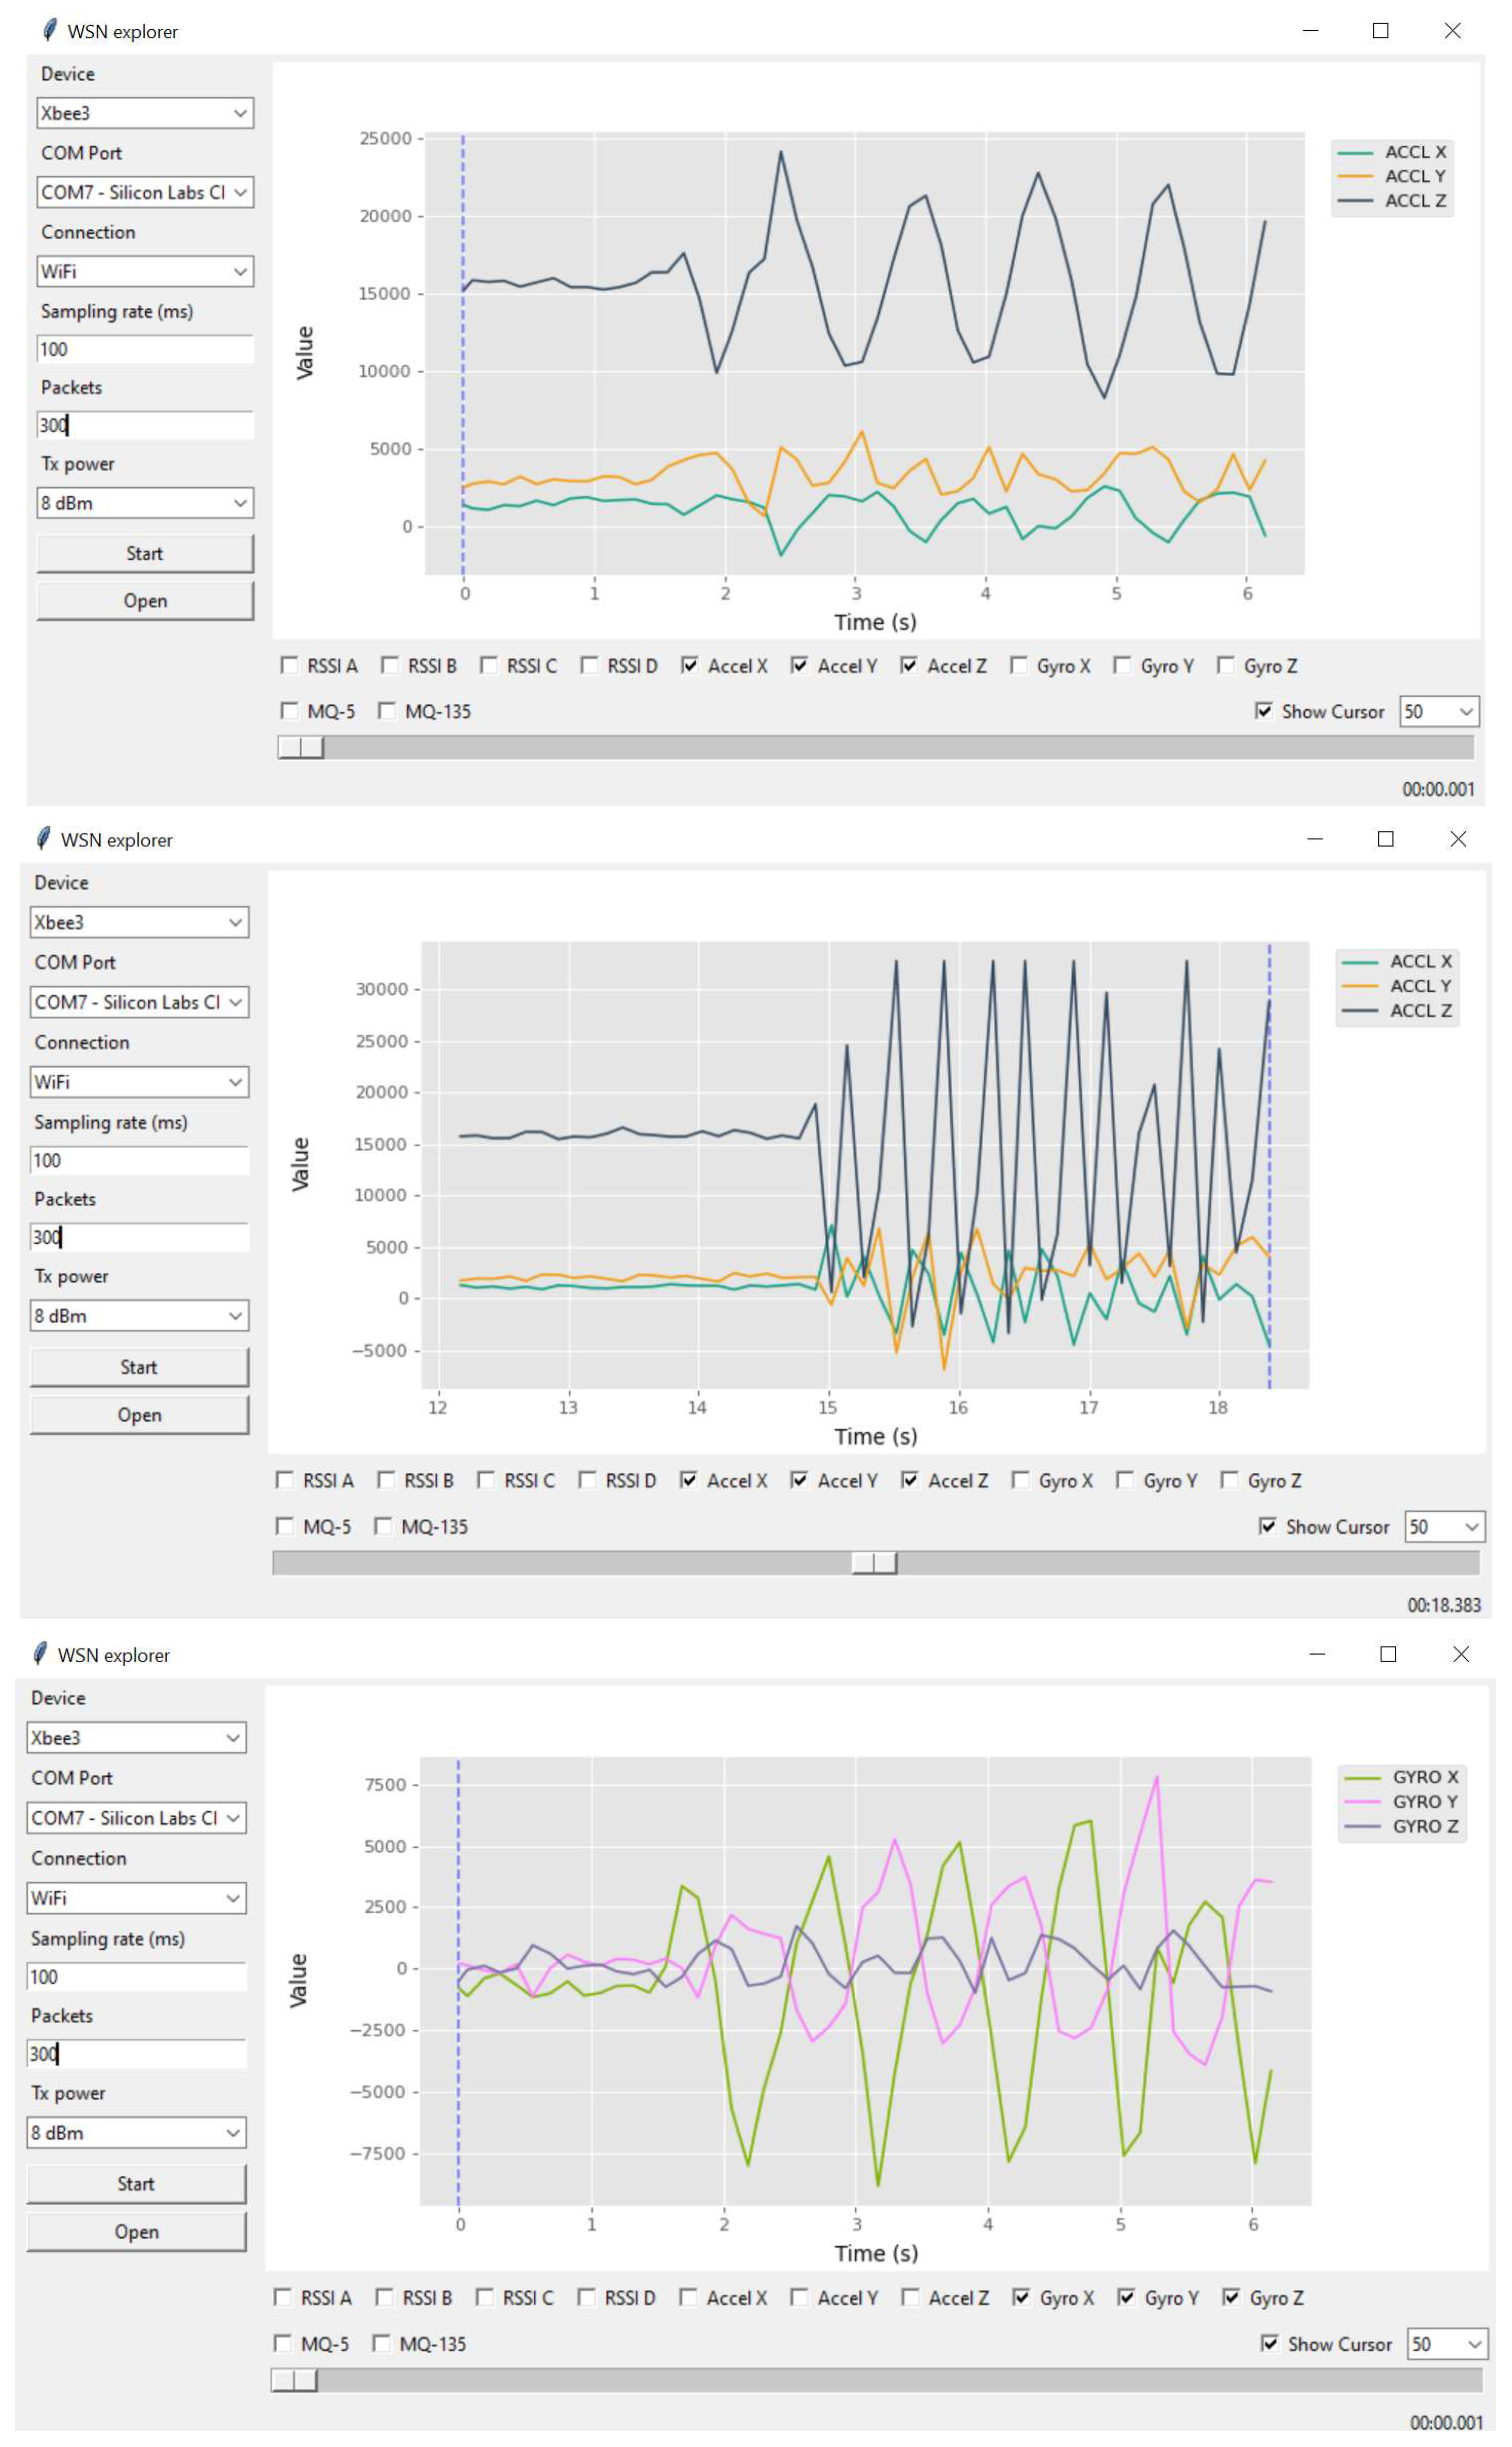Check MQ-135 in the bottom window

tap(382, 2343)
